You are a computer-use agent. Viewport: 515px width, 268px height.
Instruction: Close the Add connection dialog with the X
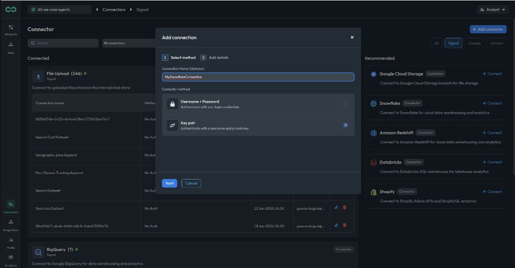[352, 37]
